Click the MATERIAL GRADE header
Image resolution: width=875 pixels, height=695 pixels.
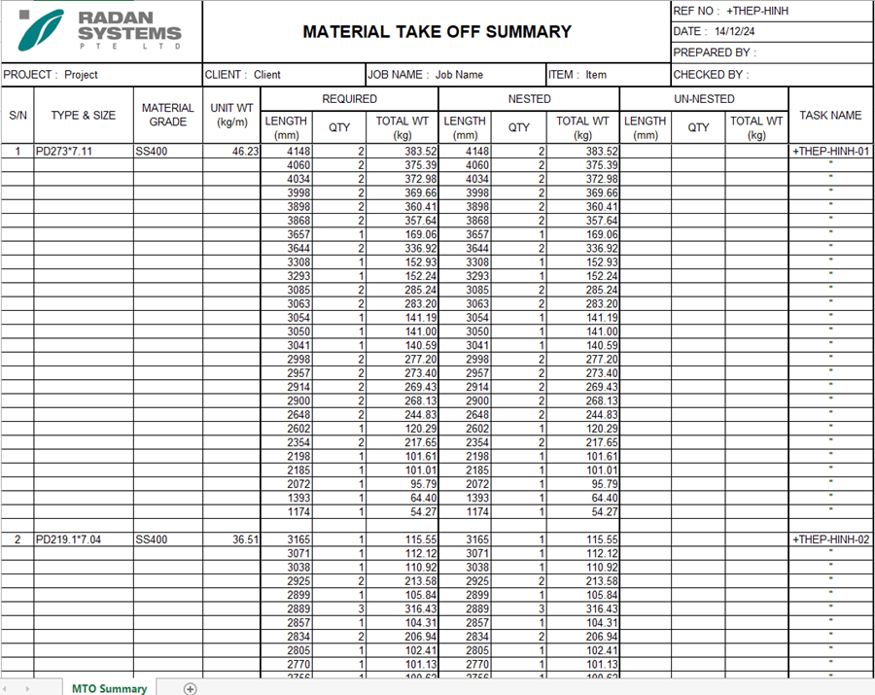tap(168, 116)
